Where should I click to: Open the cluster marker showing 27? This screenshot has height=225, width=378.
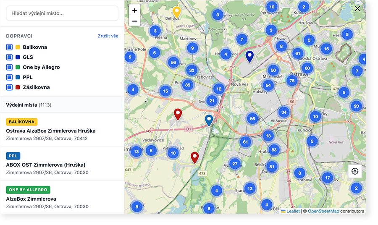coord(235,164)
